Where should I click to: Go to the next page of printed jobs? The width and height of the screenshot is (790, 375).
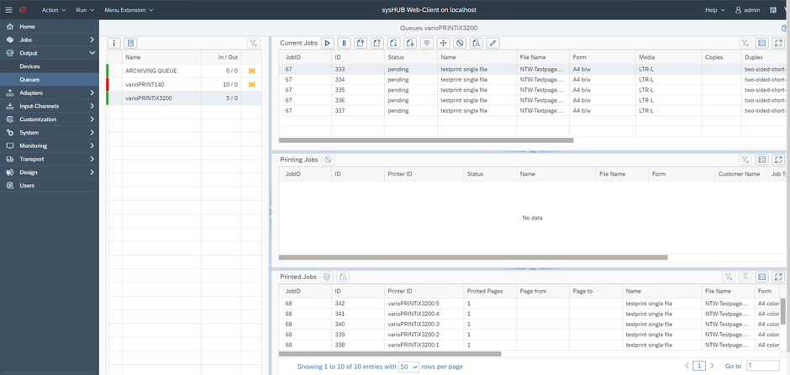[x=711, y=366]
